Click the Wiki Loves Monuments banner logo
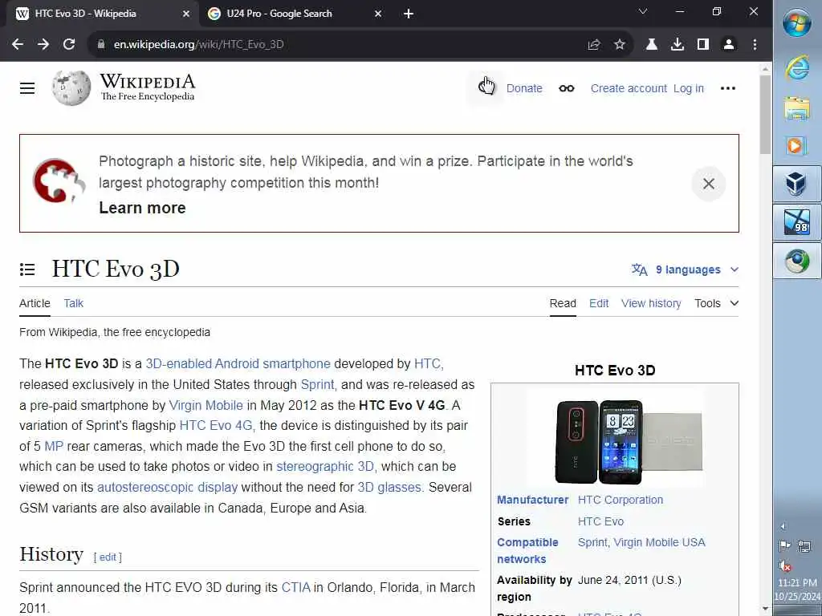The height and width of the screenshot is (616, 822). coord(59,180)
